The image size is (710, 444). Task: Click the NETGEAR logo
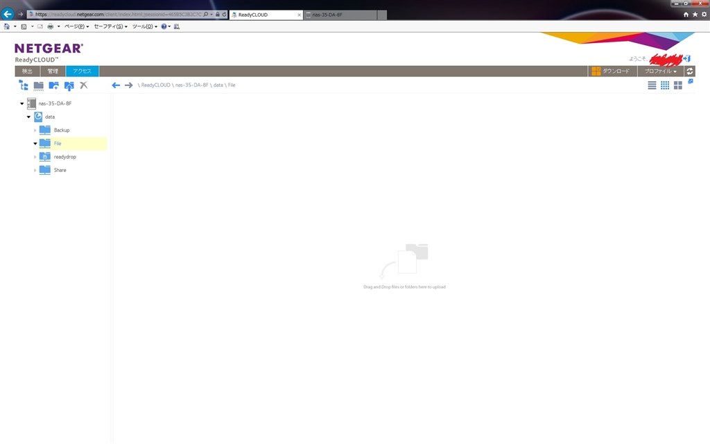point(49,48)
